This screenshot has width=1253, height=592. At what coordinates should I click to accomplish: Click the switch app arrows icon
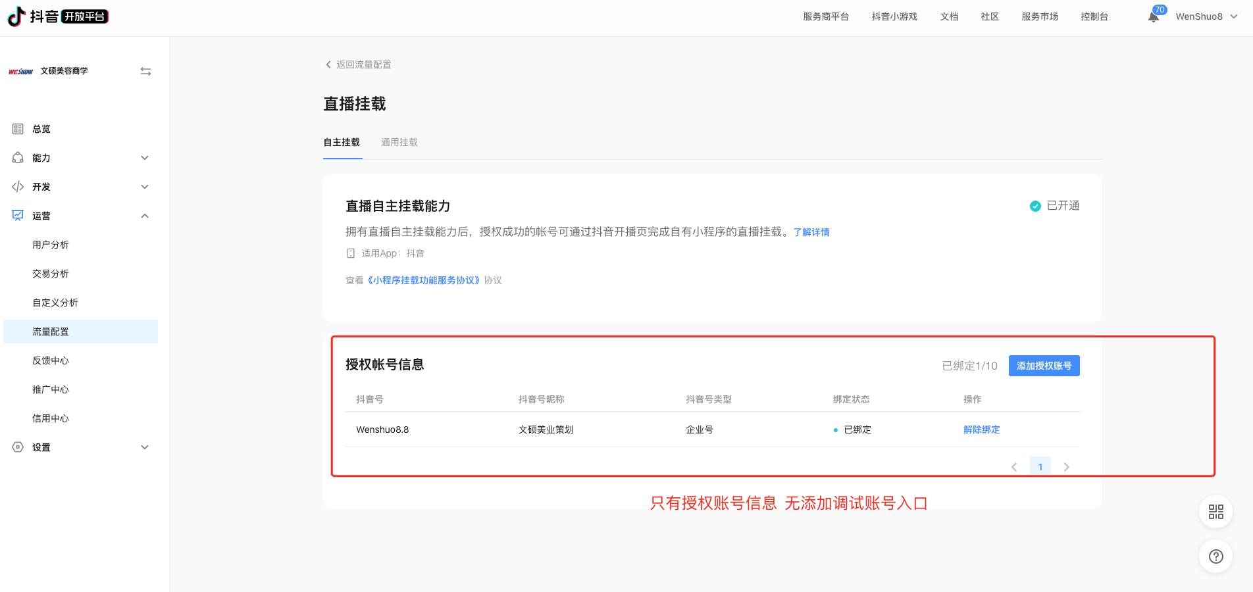146,71
